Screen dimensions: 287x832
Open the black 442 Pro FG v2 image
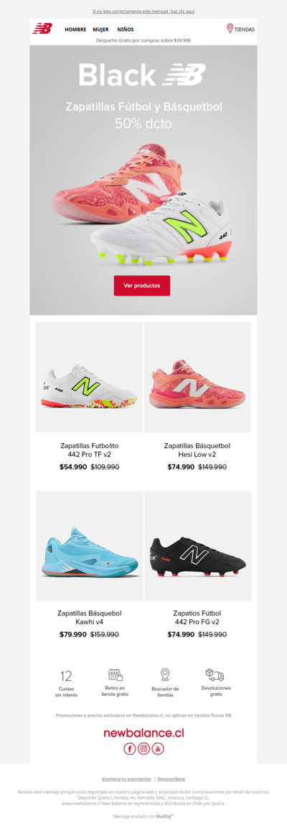click(x=197, y=546)
